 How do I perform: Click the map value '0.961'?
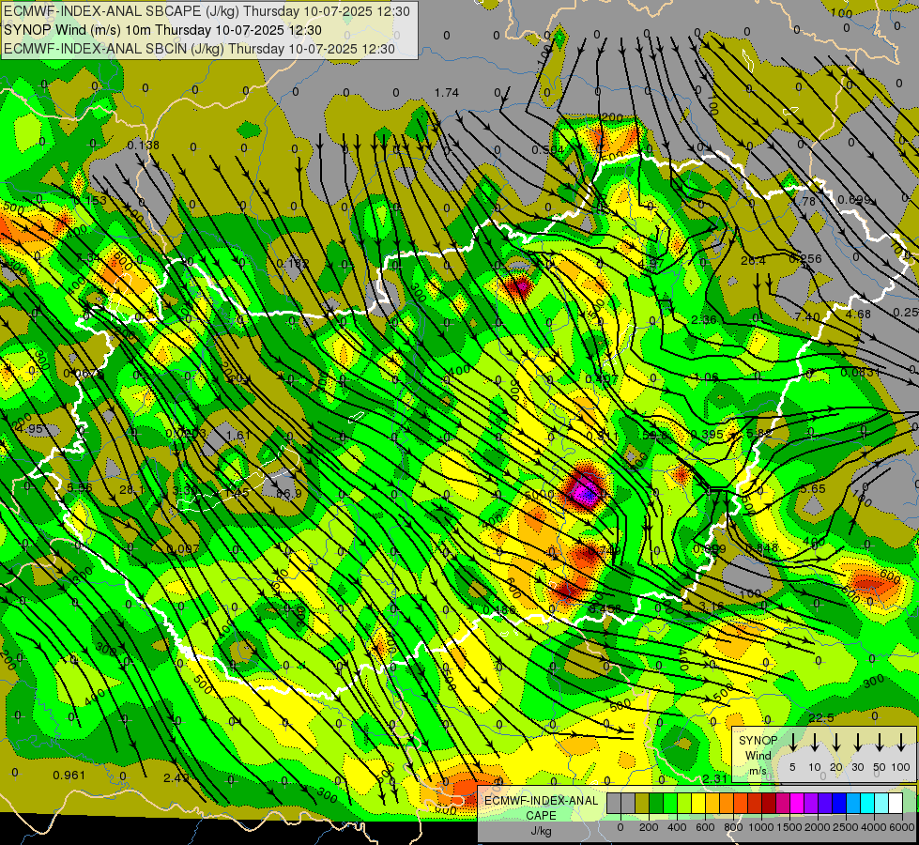(x=69, y=776)
